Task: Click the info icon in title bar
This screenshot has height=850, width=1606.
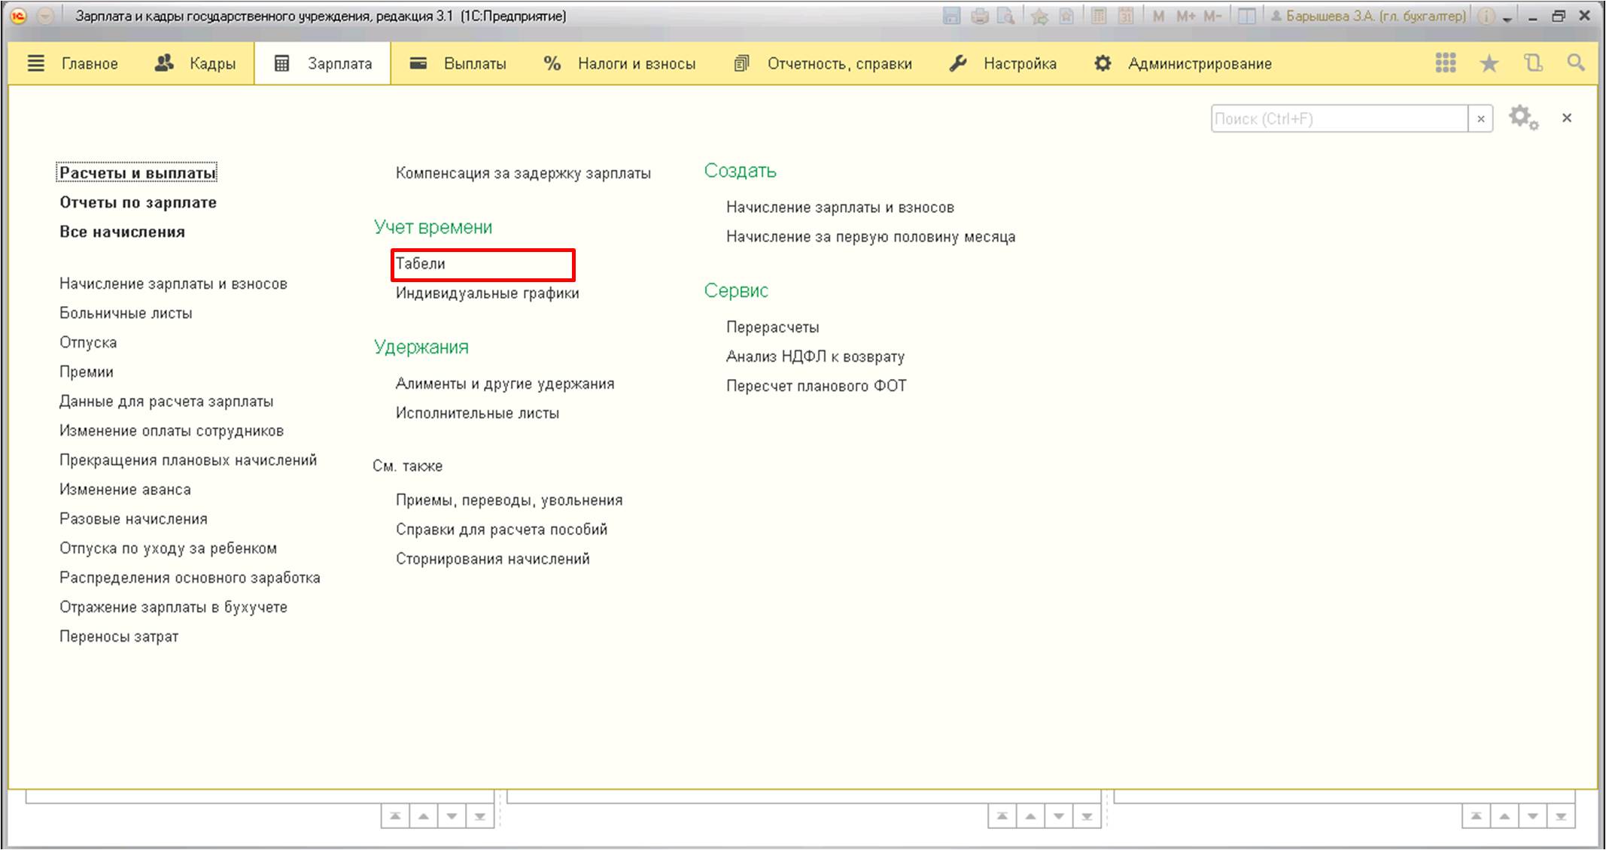Action: pyautogui.click(x=1486, y=16)
